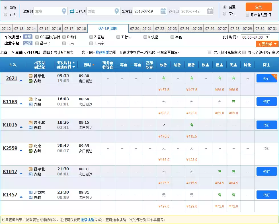Expand the 订票帮手 booking helper menu

click(267, 44)
